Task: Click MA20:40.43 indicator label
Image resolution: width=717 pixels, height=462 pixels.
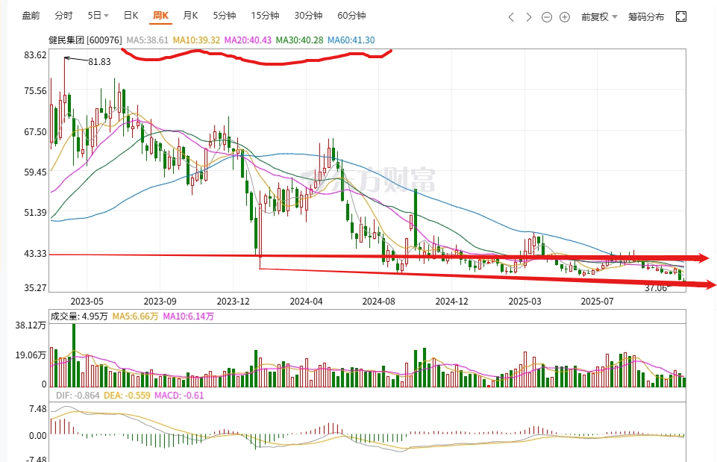Action: click(248, 40)
